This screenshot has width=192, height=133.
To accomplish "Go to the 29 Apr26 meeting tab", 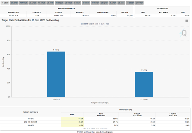I will click(32, 2).
